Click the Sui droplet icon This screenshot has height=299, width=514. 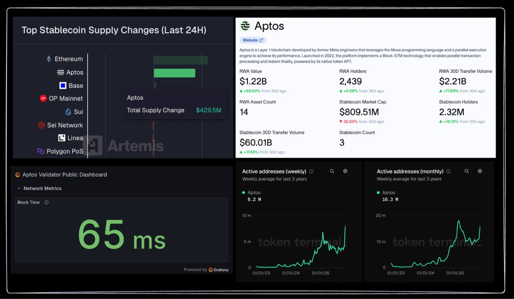click(68, 112)
